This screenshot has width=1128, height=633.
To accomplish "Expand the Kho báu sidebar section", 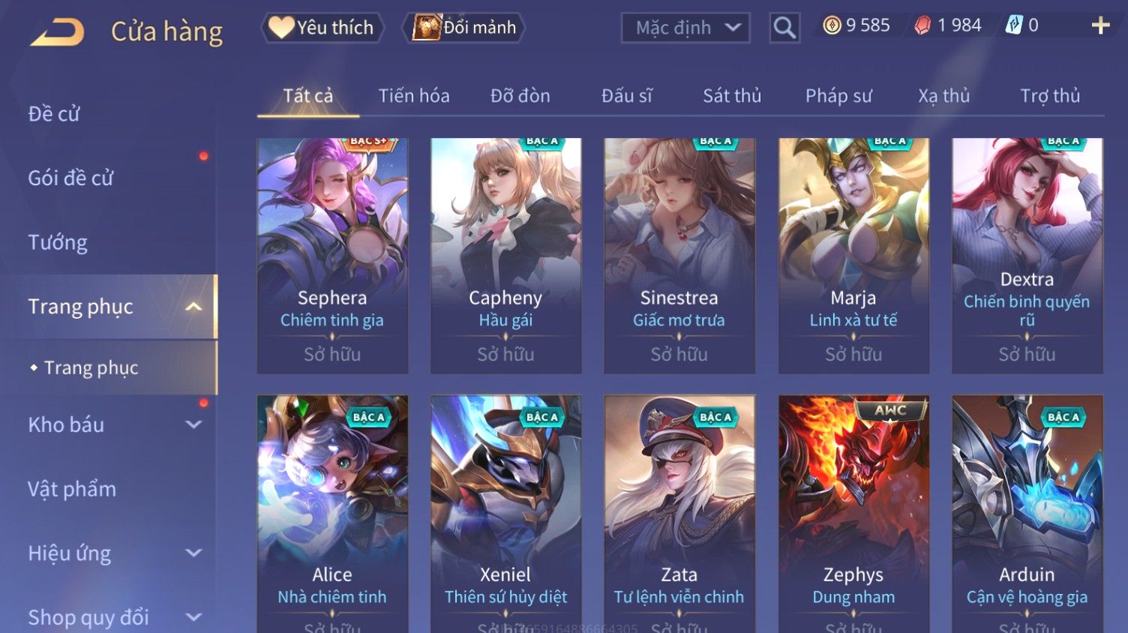I will (193, 424).
